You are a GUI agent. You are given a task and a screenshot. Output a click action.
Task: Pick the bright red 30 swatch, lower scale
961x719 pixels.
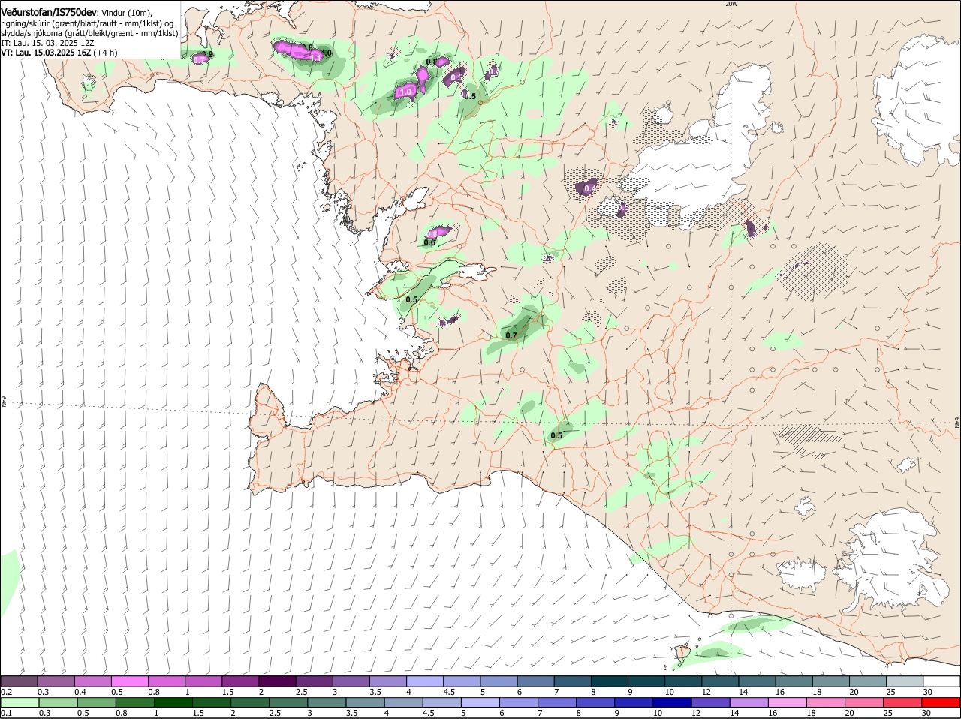[941, 702]
